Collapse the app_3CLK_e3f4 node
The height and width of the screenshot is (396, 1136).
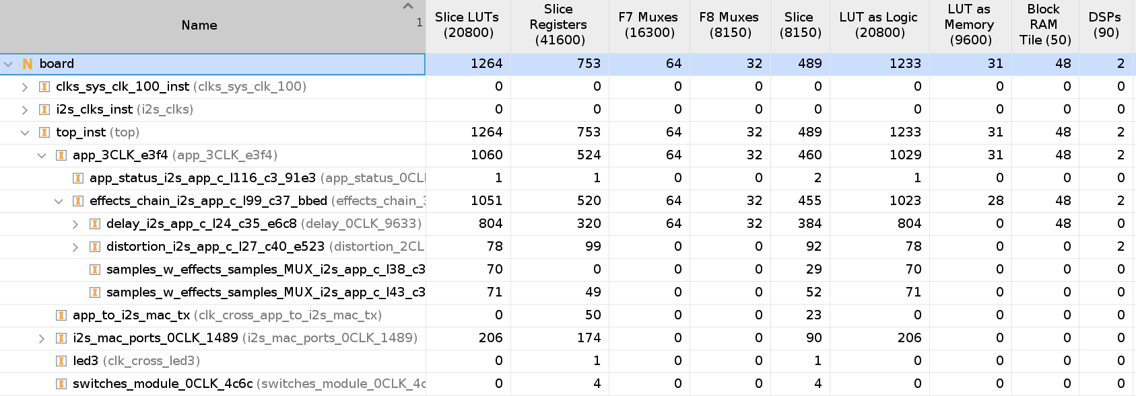[42, 155]
